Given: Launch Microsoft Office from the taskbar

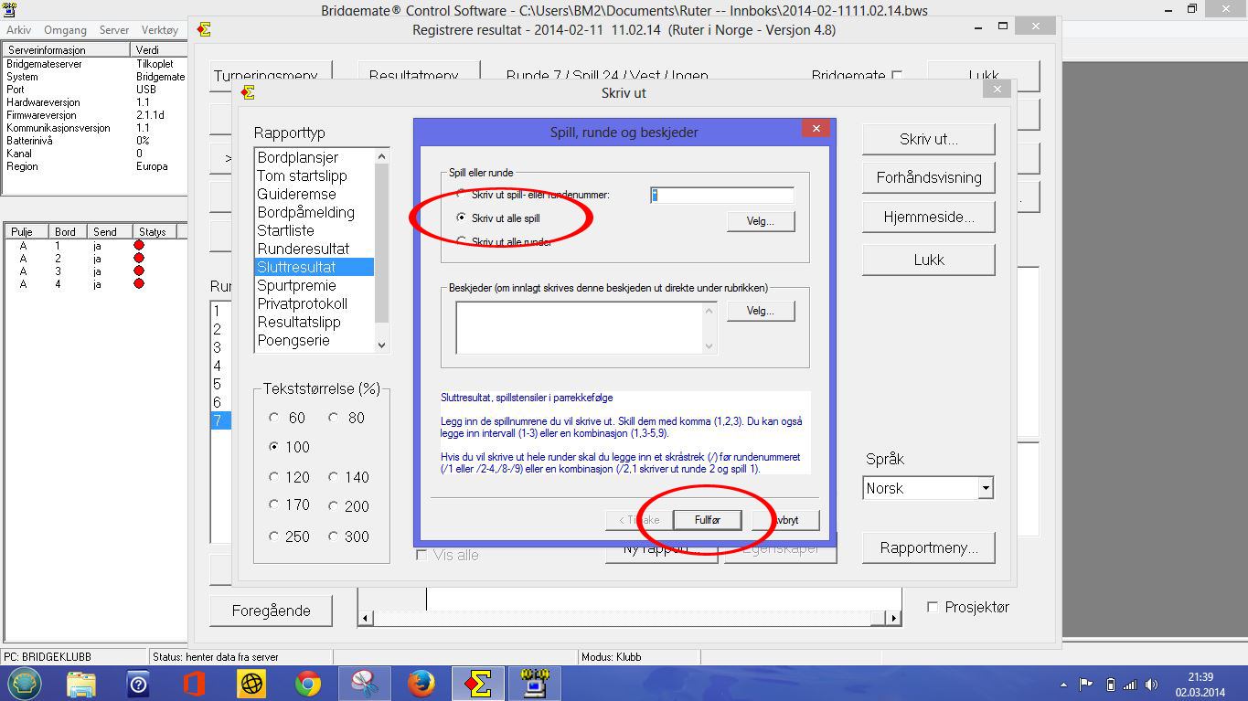Looking at the screenshot, I should tap(194, 684).
